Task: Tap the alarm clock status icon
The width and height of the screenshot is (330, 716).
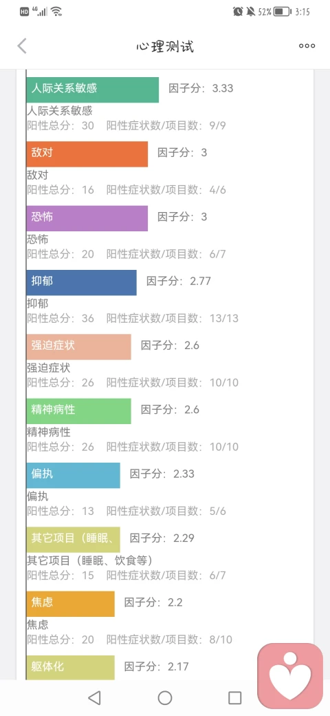Action: click(238, 12)
